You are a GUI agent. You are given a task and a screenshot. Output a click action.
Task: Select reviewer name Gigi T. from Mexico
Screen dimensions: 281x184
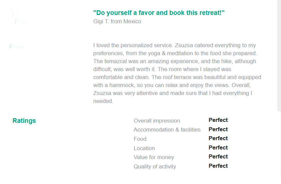pos(117,21)
